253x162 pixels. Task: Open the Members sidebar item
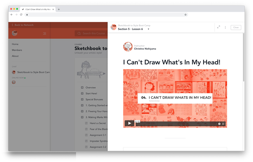click(17, 50)
